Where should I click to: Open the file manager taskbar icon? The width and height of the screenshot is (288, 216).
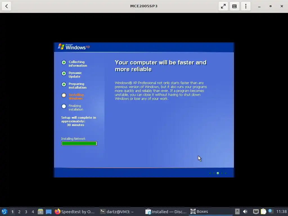40,211
